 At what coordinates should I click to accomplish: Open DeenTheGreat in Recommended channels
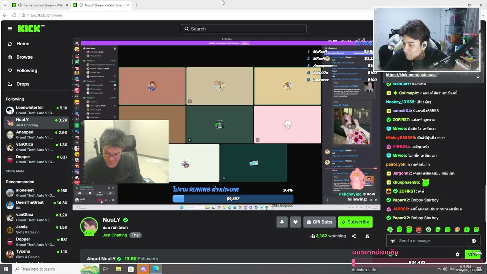coord(37,205)
